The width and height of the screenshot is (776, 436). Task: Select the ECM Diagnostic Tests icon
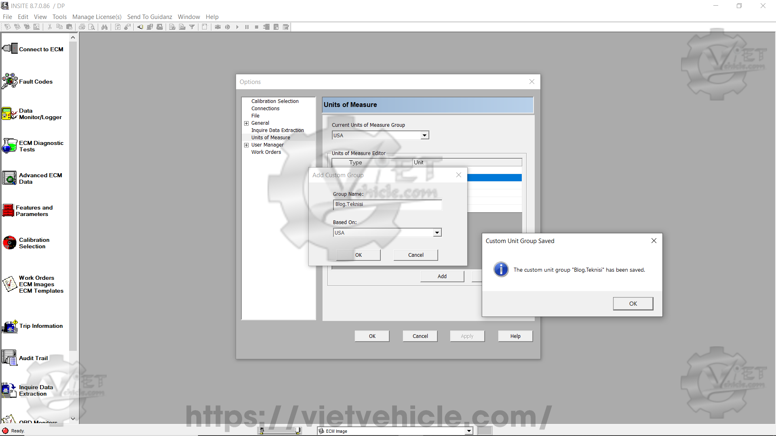pyautogui.click(x=10, y=146)
